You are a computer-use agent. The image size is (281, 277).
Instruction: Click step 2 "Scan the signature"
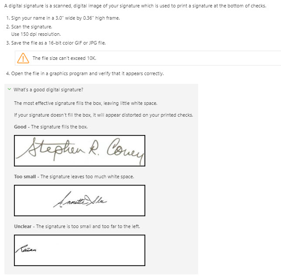coord(31,27)
